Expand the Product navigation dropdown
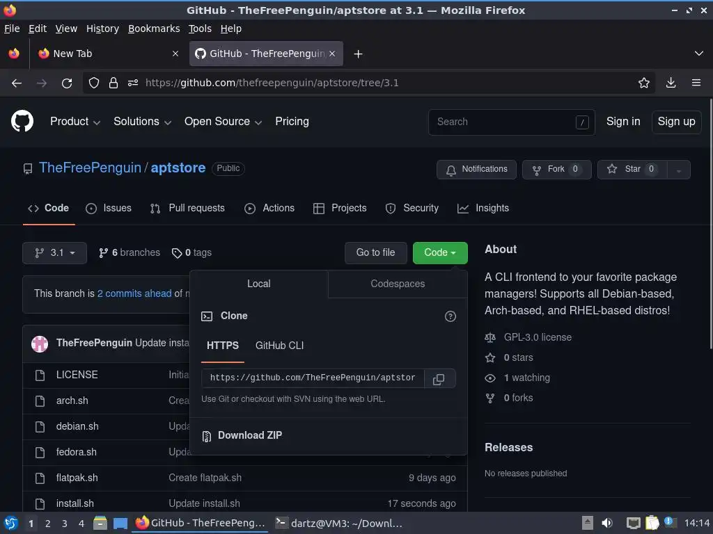 pyautogui.click(x=75, y=122)
